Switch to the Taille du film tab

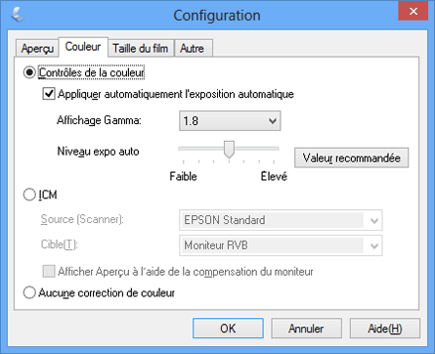click(x=141, y=48)
